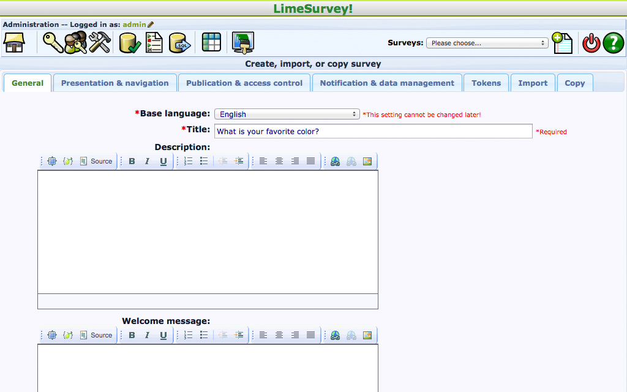Screen dimensions: 627x392
Task: Apply underline in the Description editor
Action: tap(163, 161)
